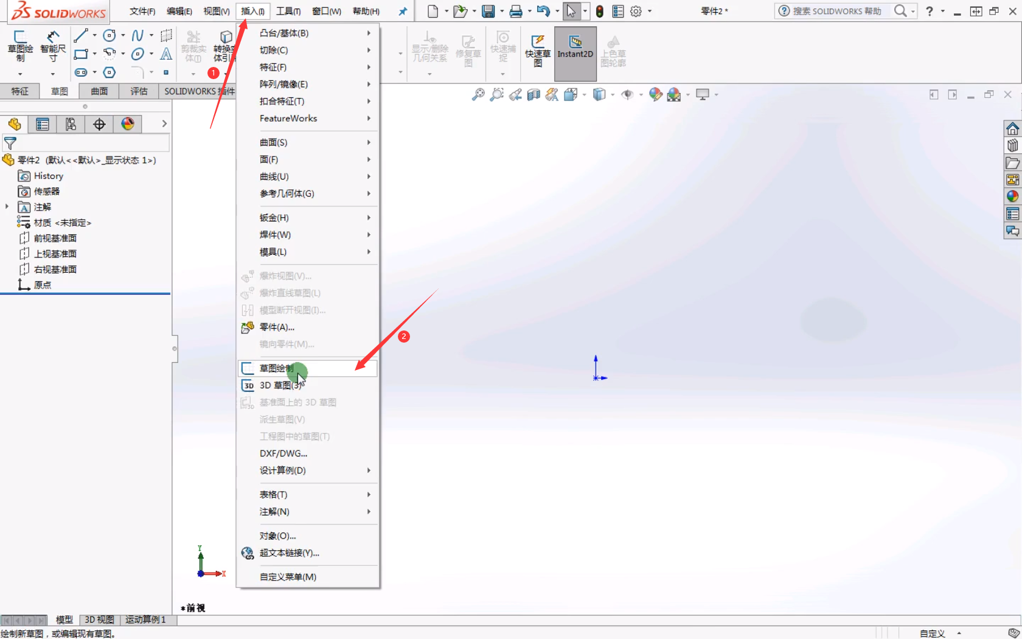The image size is (1022, 639).
Task: Expand the 注解 tree node
Action: click(7, 207)
